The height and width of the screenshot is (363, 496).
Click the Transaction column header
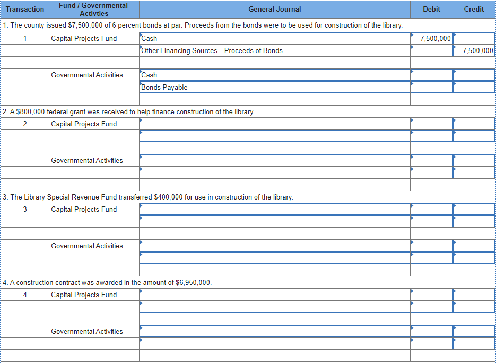(25, 9)
